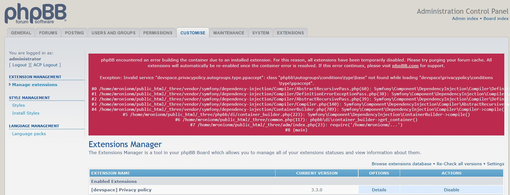Open Install Styles in sidebar

click(26, 113)
